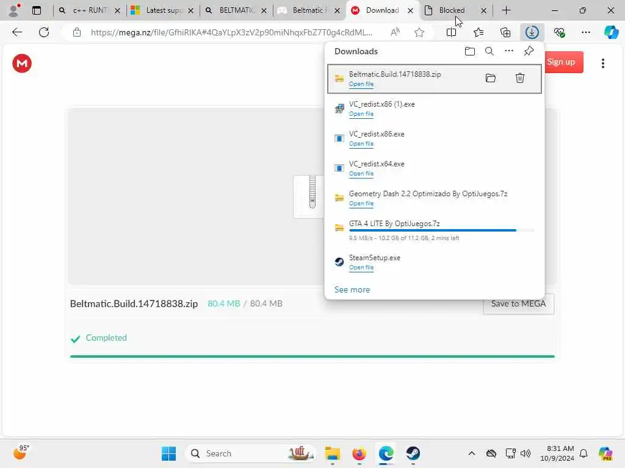Open the Collections toolbar button

coord(505,32)
